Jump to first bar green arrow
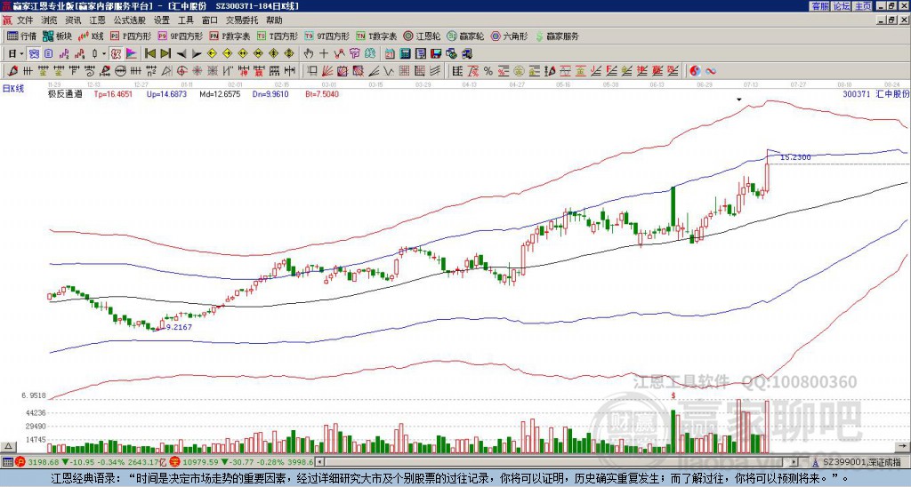This screenshot has width=911, height=487. coord(149,53)
